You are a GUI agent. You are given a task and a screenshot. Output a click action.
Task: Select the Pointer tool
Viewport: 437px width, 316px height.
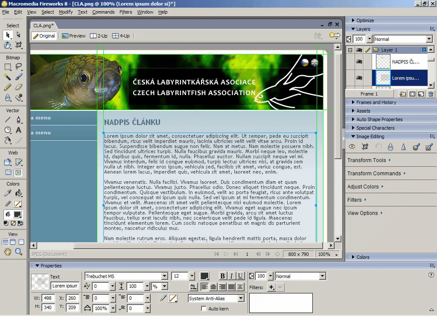(8, 35)
